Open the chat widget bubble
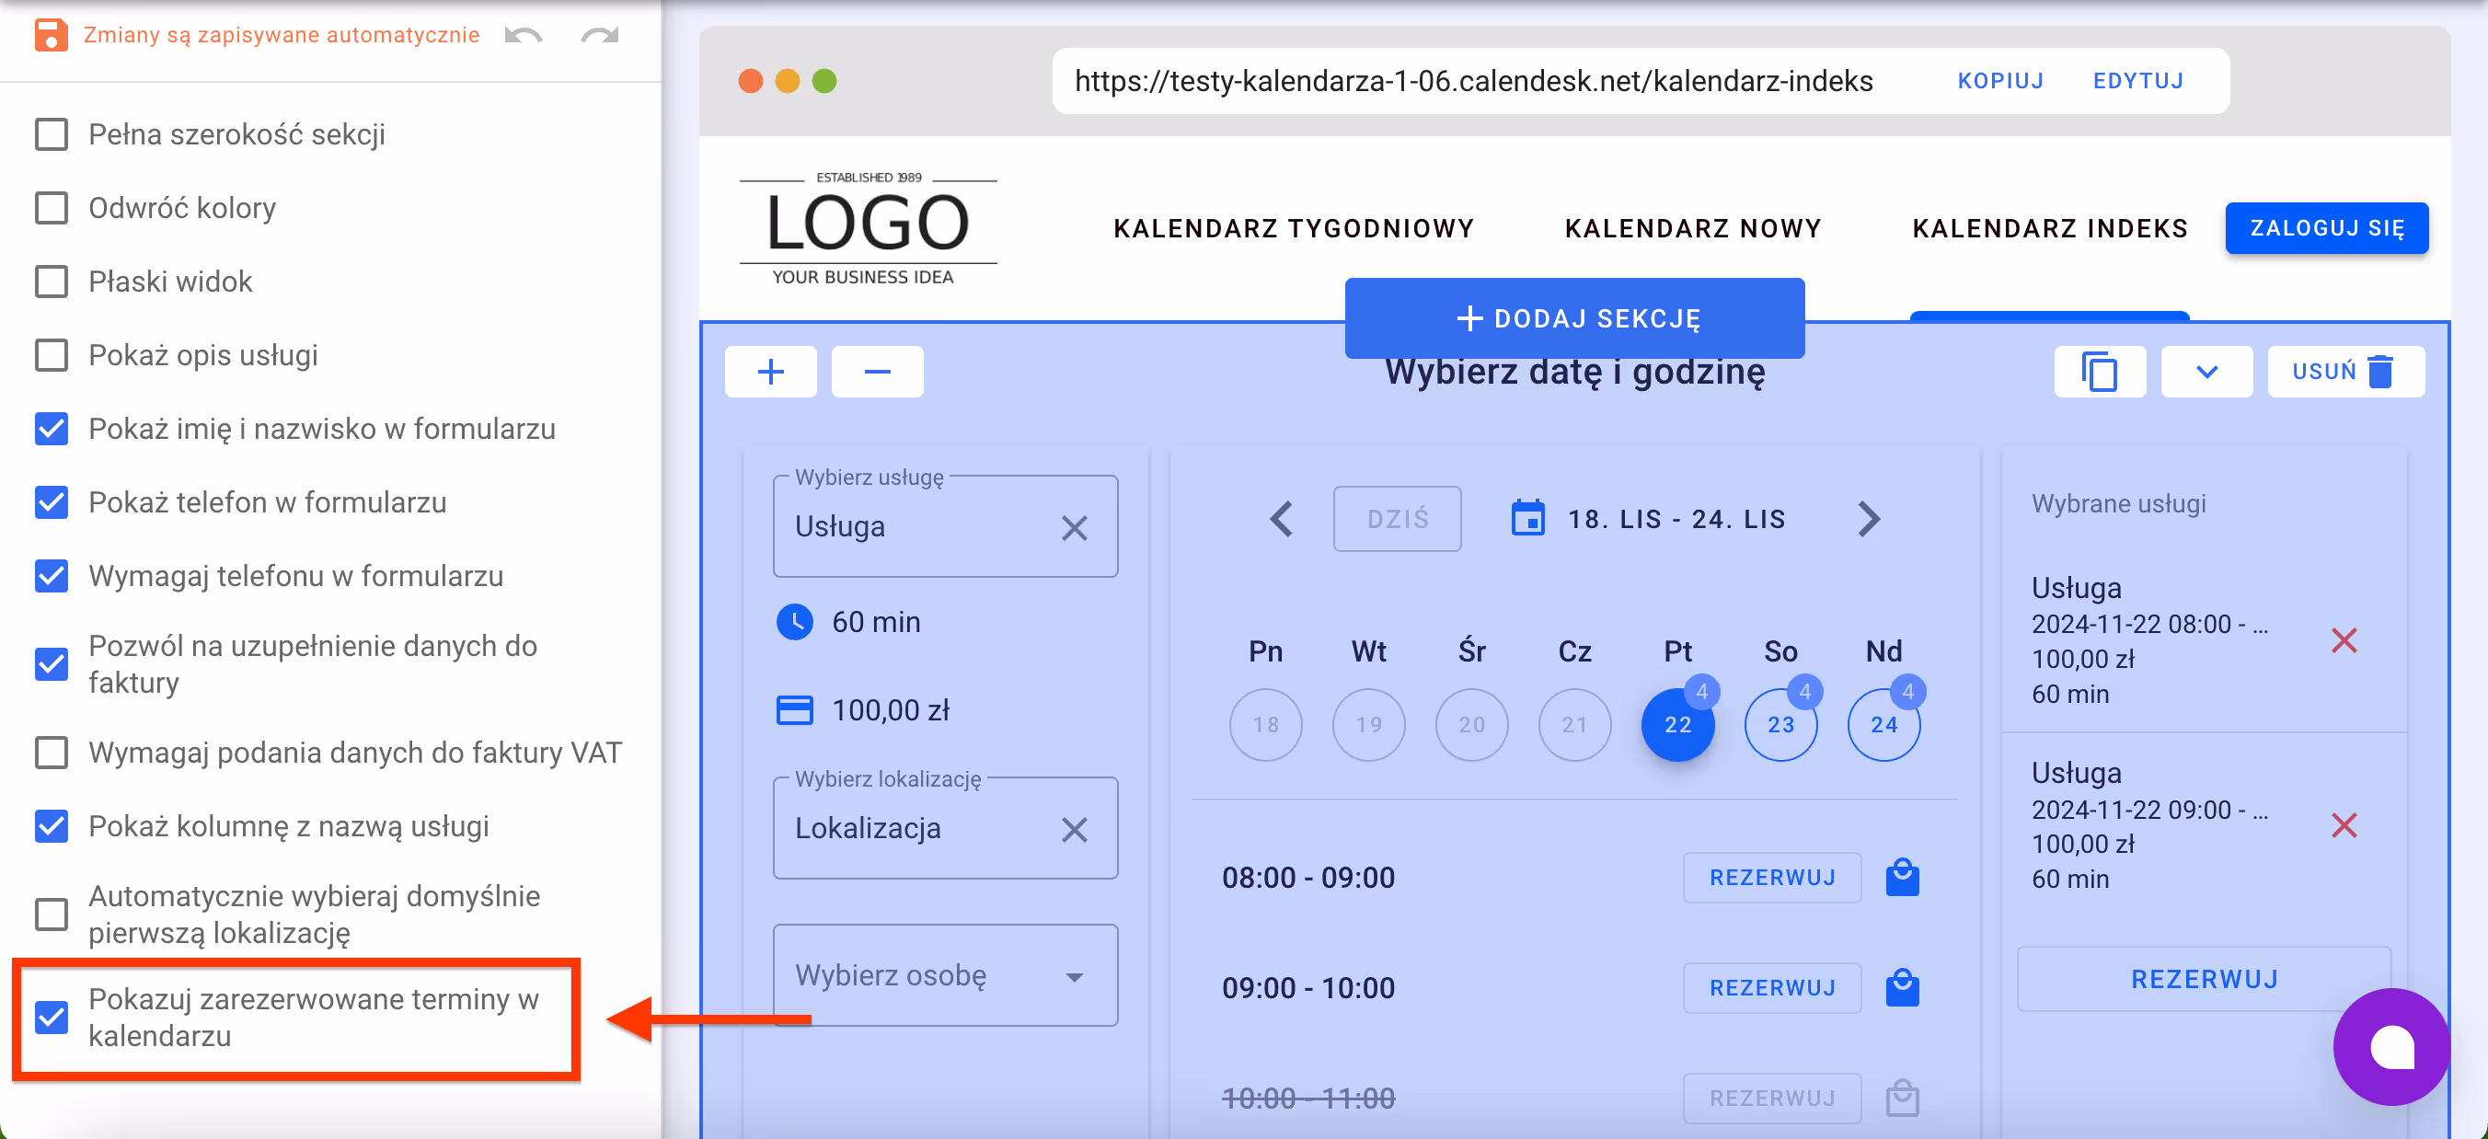This screenshot has height=1139, width=2488. (x=2391, y=1048)
